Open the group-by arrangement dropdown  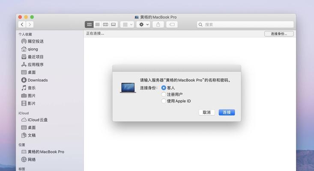[127, 24]
